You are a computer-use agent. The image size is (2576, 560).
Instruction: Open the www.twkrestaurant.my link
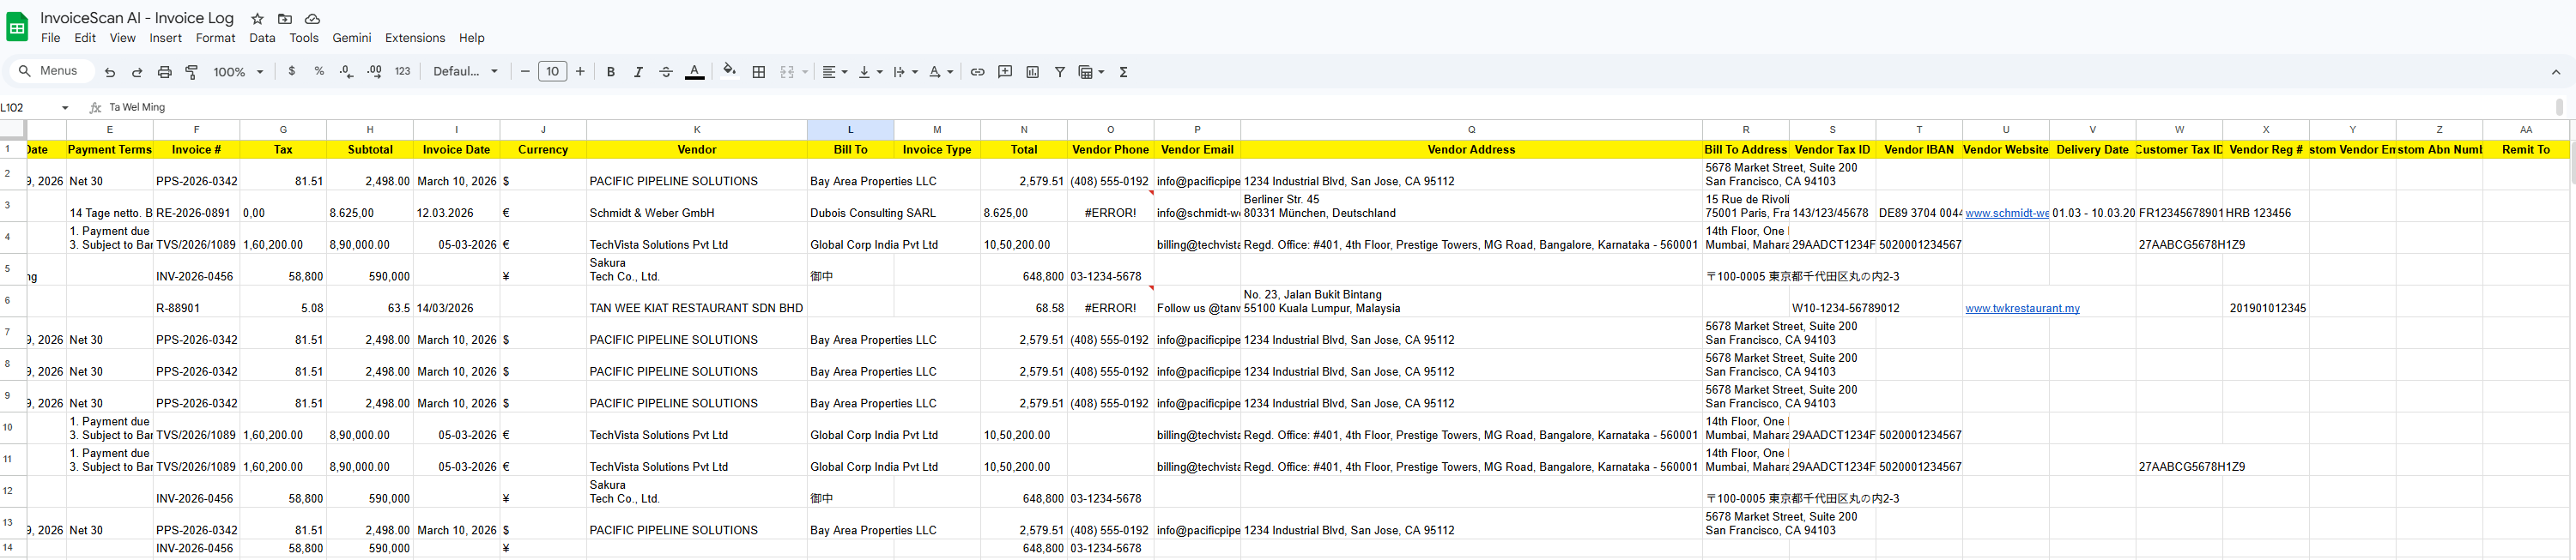[x=2022, y=309]
